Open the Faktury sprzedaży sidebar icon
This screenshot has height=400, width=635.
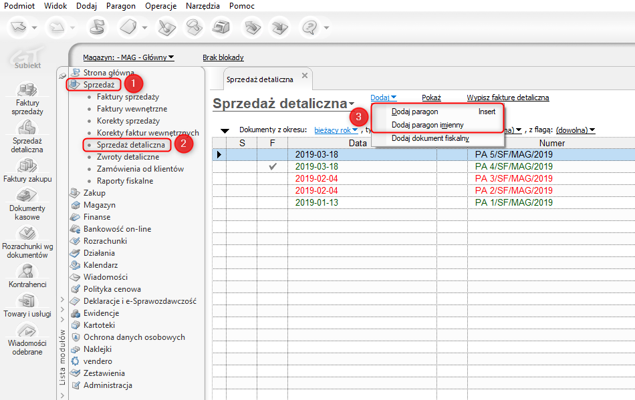27,89
